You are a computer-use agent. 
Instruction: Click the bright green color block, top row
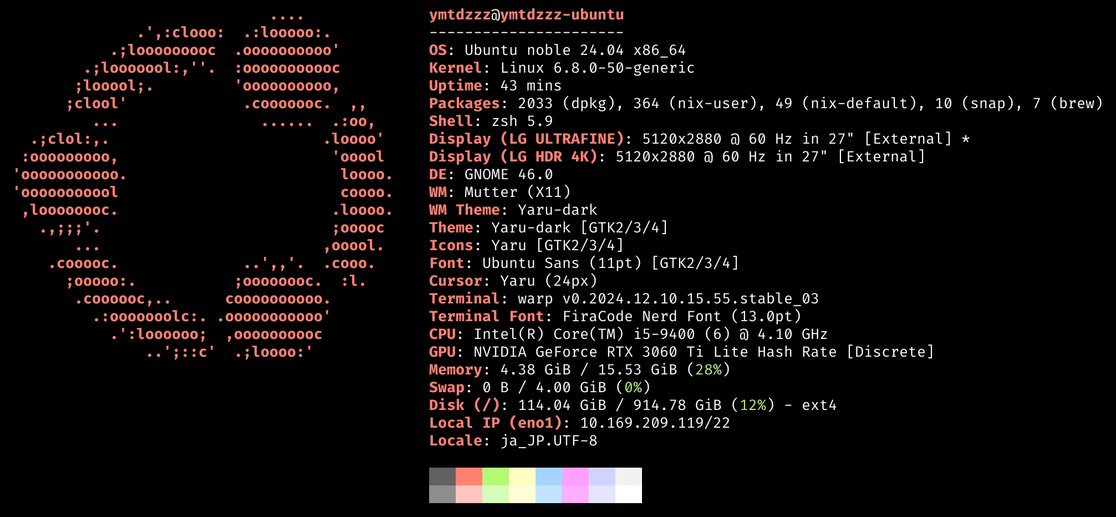tap(496, 477)
